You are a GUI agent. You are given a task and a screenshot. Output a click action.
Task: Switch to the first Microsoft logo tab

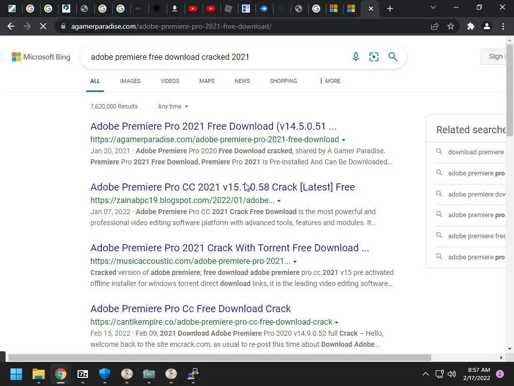[333, 9]
